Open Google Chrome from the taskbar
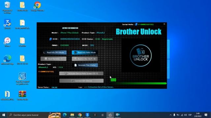Viewport: 211px width, 118px height. click(80, 115)
